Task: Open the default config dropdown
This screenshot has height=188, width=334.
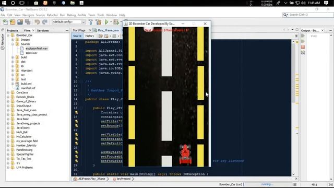Action: click(68, 22)
